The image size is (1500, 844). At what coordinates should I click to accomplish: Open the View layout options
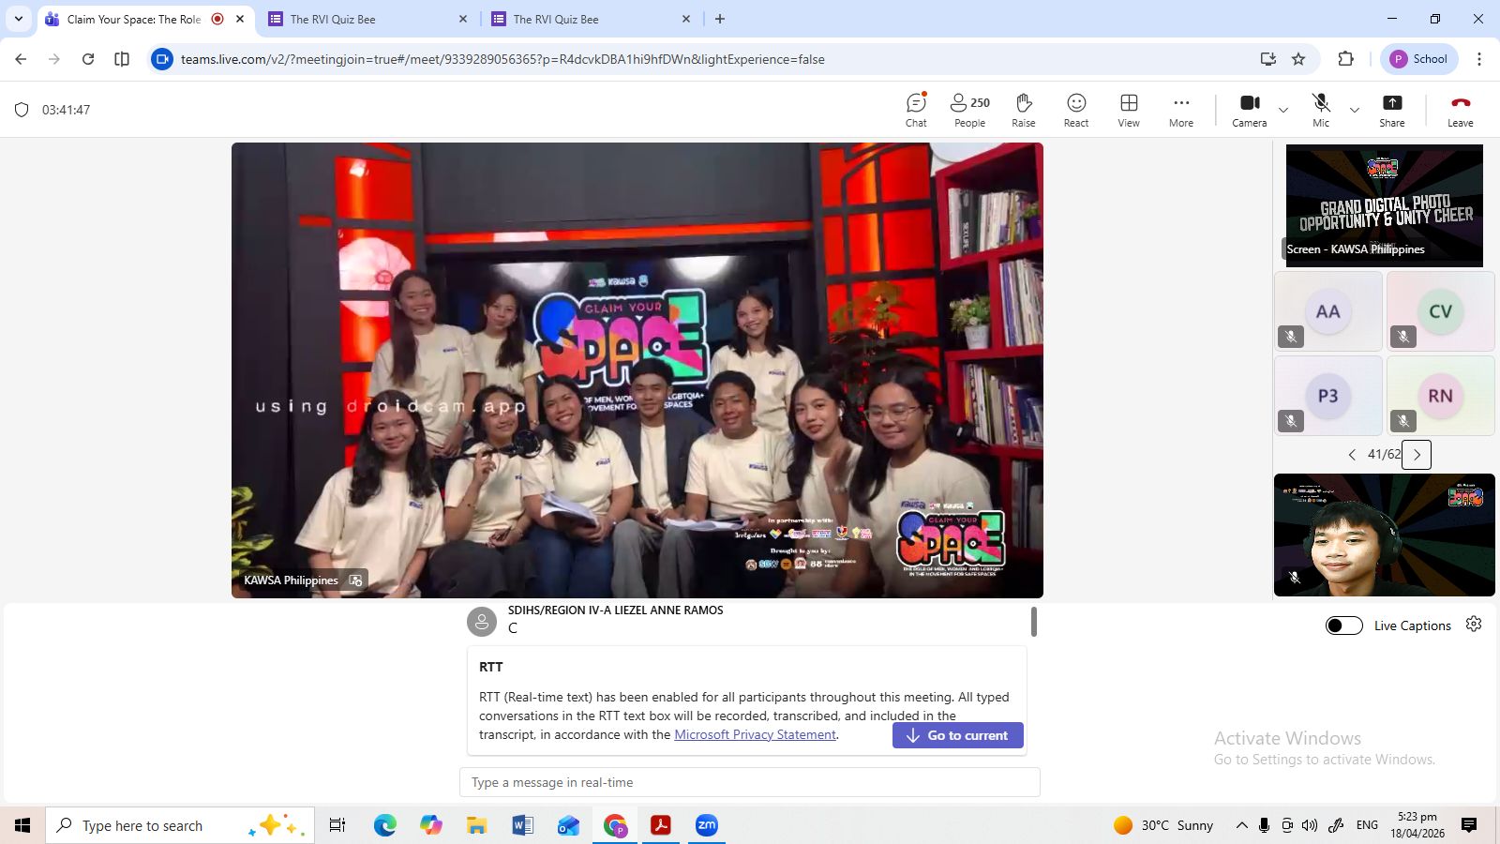coord(1129,110)
